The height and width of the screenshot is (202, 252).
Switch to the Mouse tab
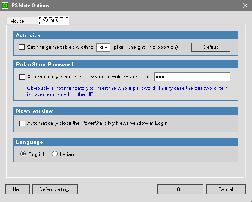click(x=22, y=21)
